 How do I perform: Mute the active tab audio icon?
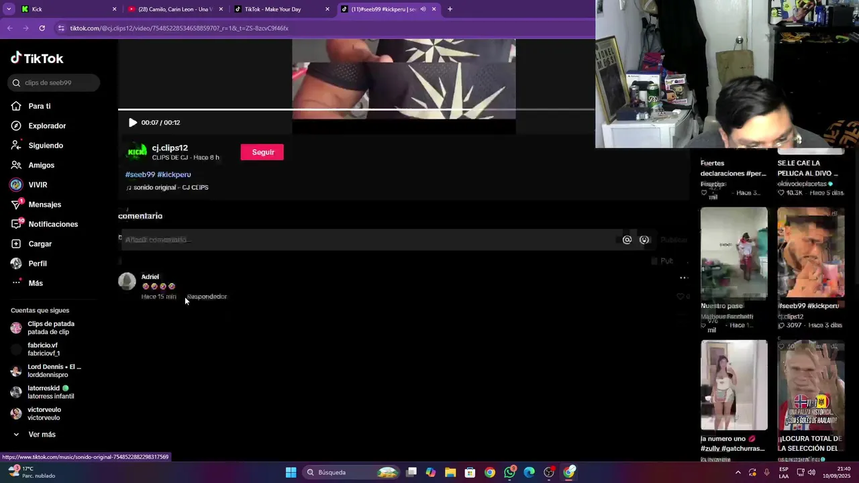423,9
